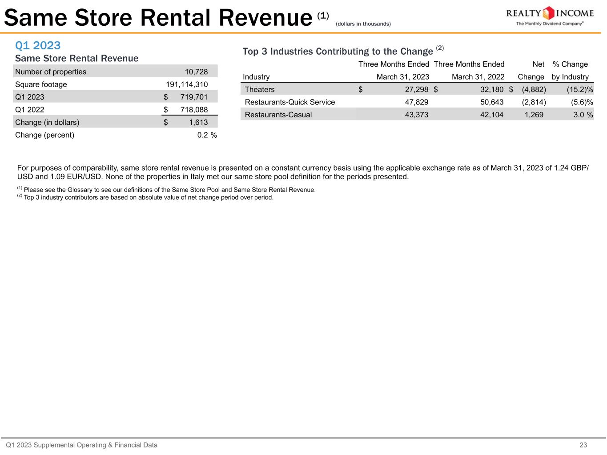Screen dimensions: 607x455
Task: Click the Q1 2023 revenue value 719,701
Action: click(194, 97)
